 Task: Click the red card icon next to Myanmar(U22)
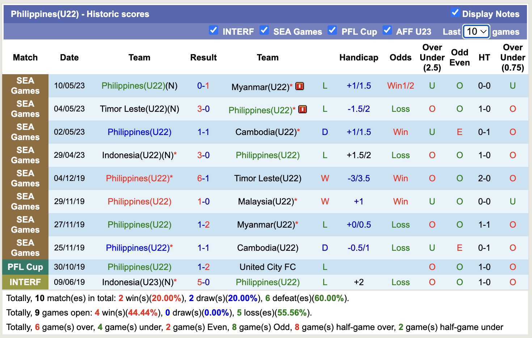[x=299, y=86]
